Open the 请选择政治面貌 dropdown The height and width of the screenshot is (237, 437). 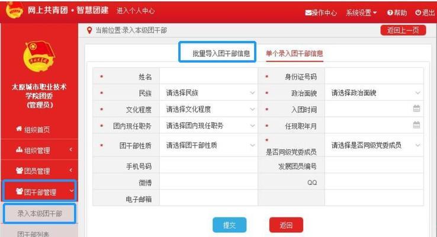(x=374, y=92)
